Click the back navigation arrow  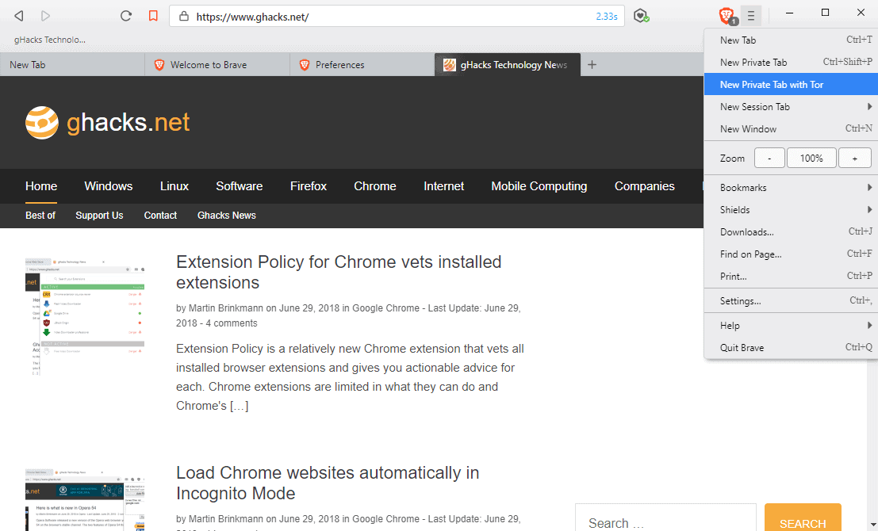pyautogui.click(x=17, y=14)
